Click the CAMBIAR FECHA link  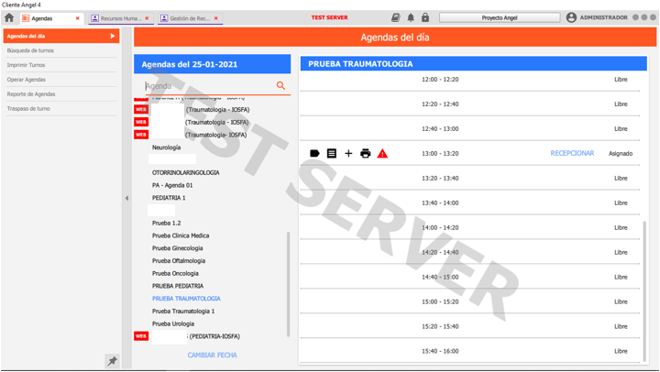point(212,356)
